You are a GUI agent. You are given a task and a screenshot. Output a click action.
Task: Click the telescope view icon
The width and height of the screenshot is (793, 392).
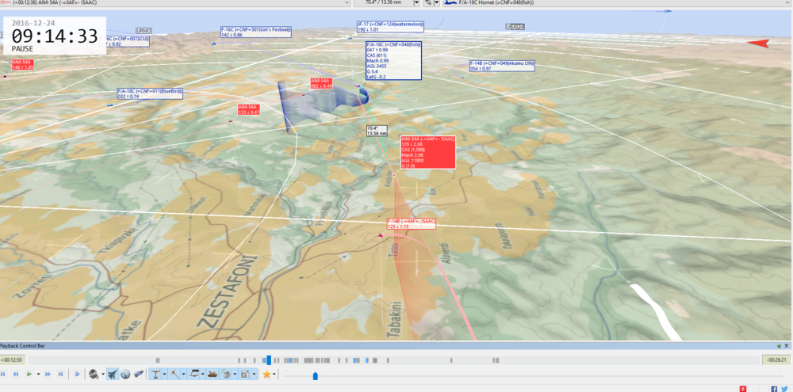coord(139,374)
